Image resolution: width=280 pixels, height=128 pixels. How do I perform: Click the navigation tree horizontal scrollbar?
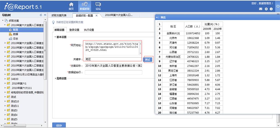[15, 126]
